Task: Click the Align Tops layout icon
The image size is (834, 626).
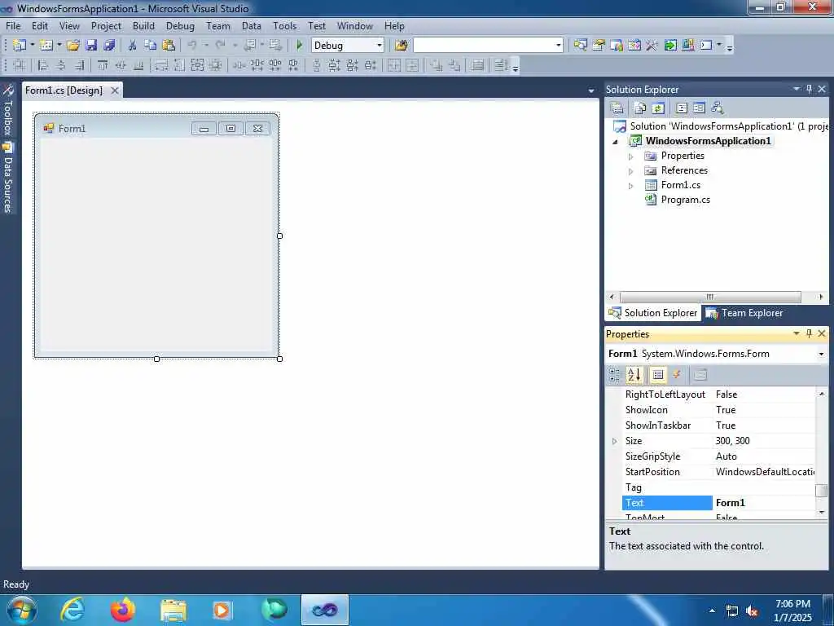Action: 103,65
